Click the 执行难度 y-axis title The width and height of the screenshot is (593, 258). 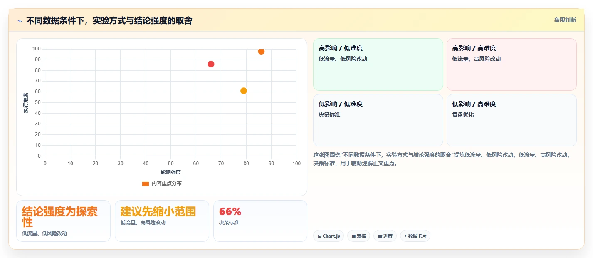[x=26, y=103]
